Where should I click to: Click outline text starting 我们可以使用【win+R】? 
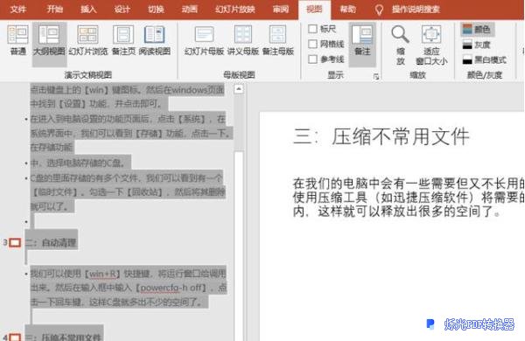[129, 289]
